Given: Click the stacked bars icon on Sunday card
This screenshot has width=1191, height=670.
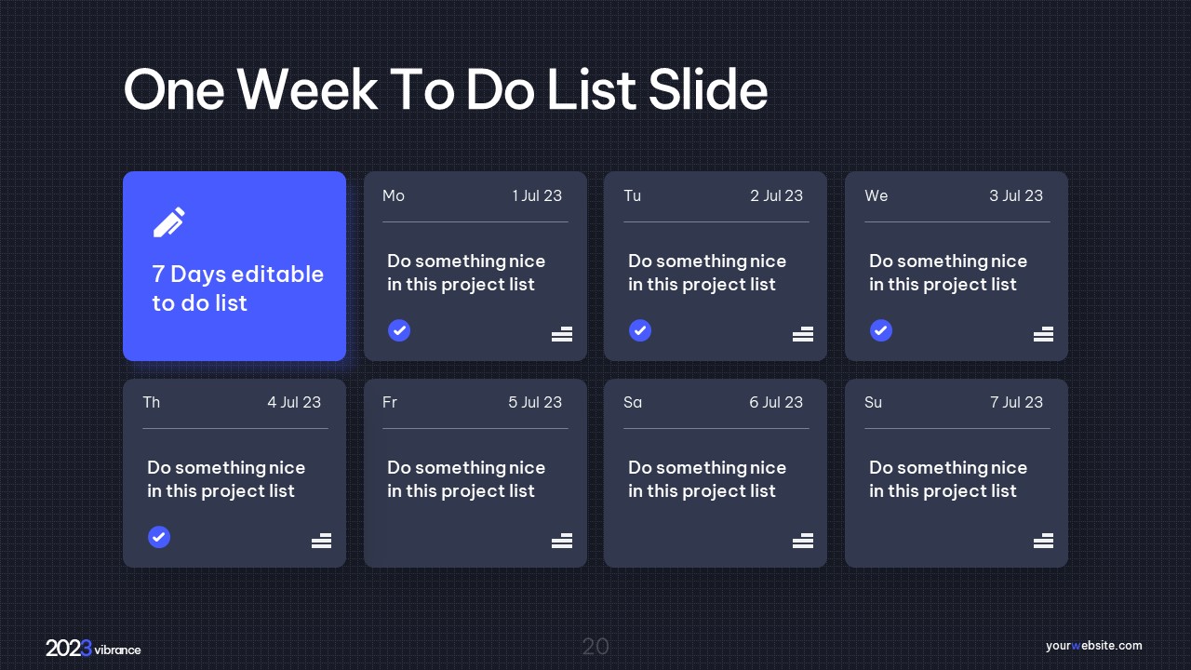Looking at the screenshot, I should tap(1043, 541).
